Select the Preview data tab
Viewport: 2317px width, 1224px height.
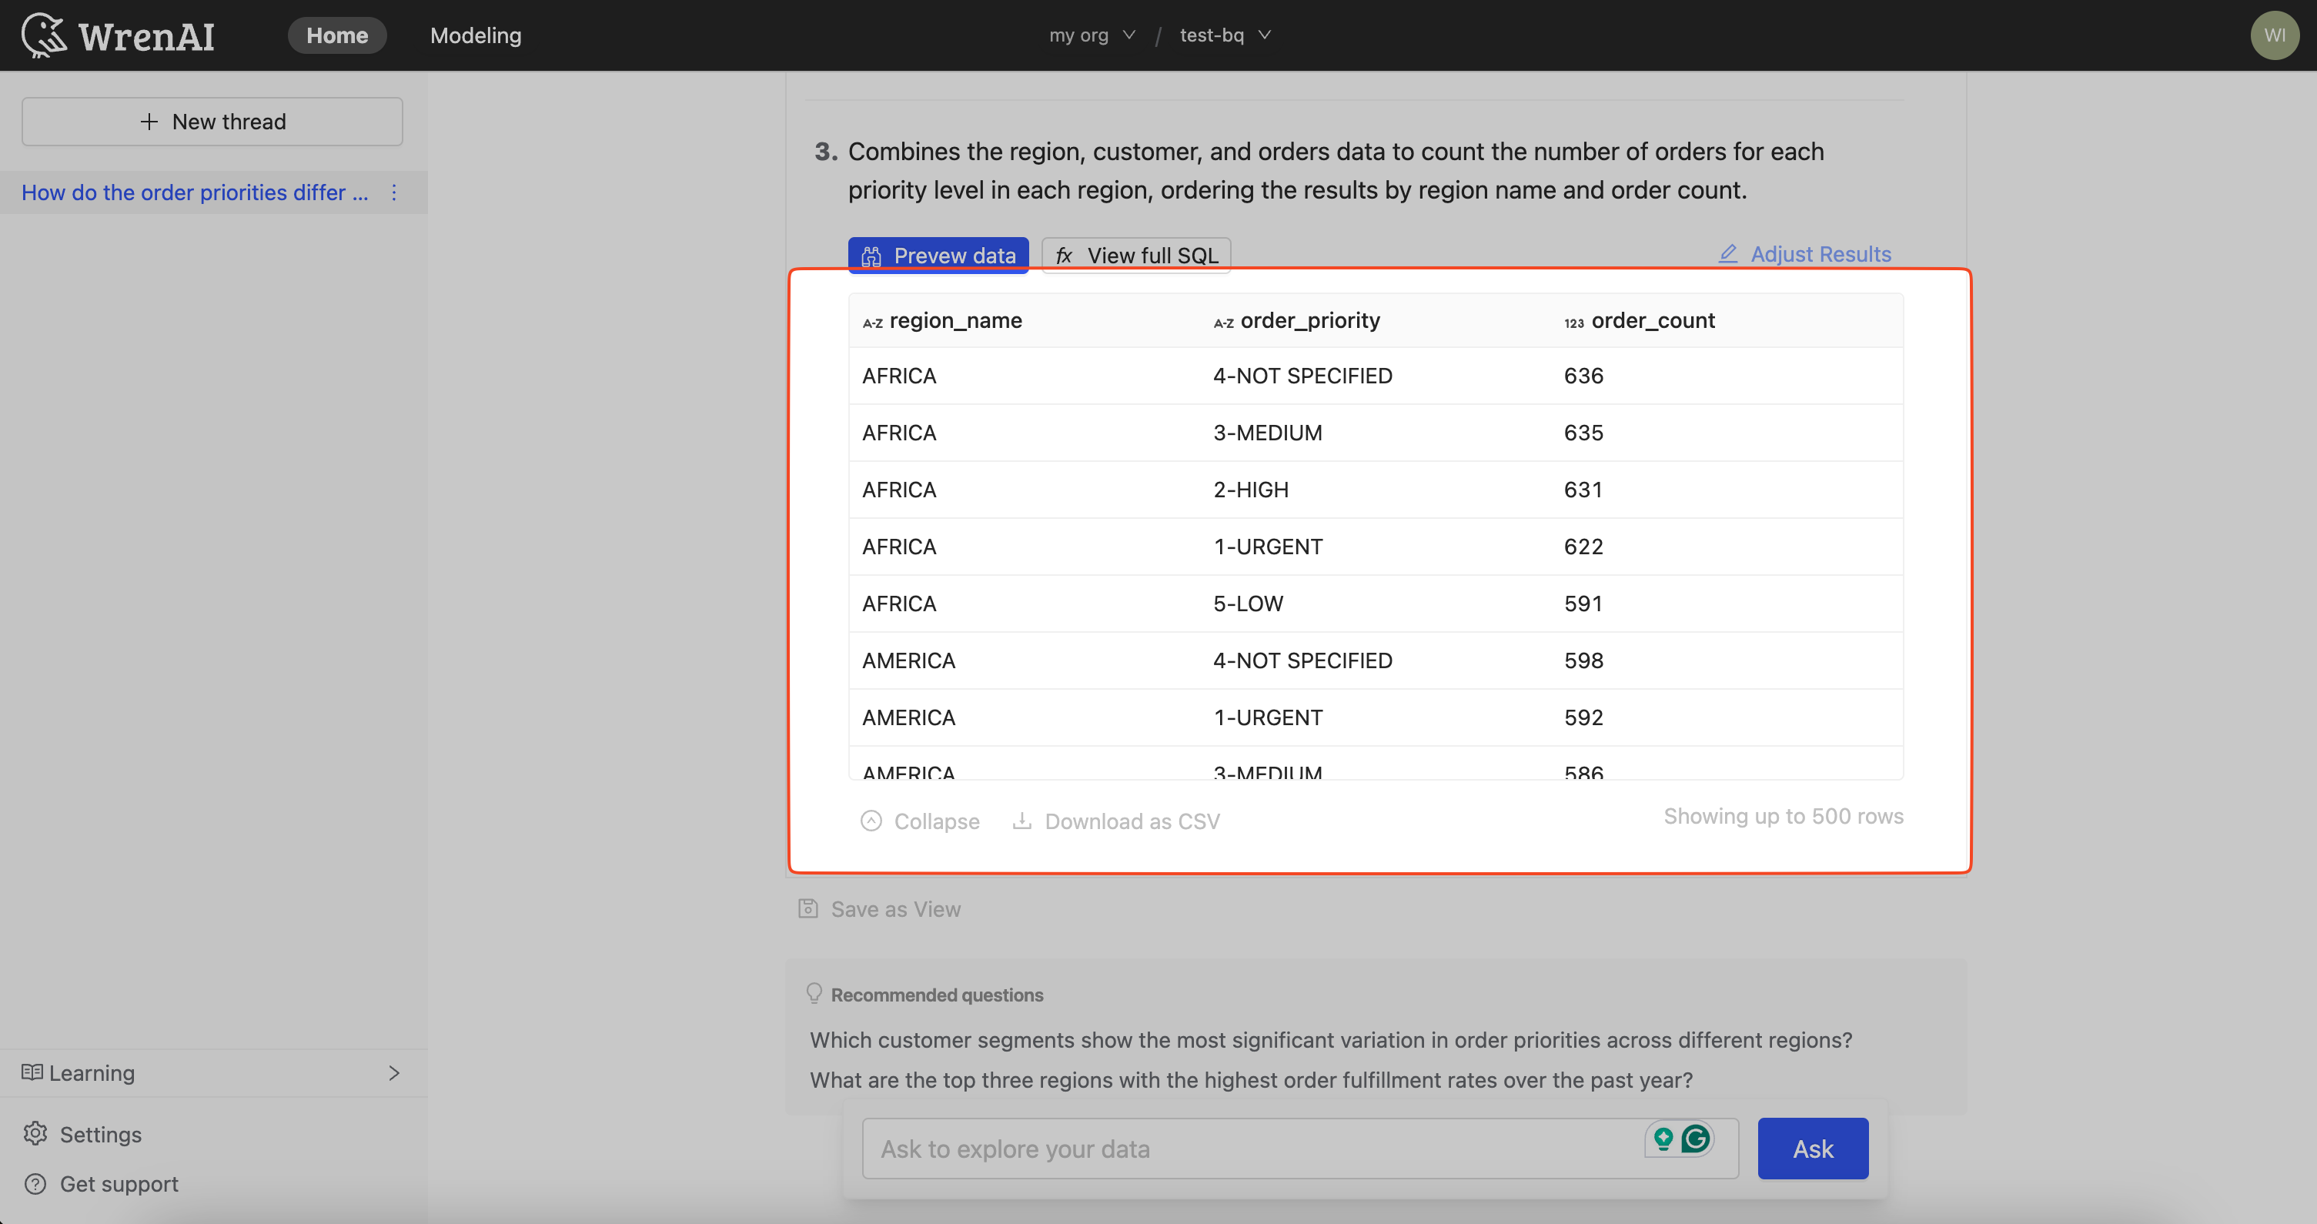938,254
